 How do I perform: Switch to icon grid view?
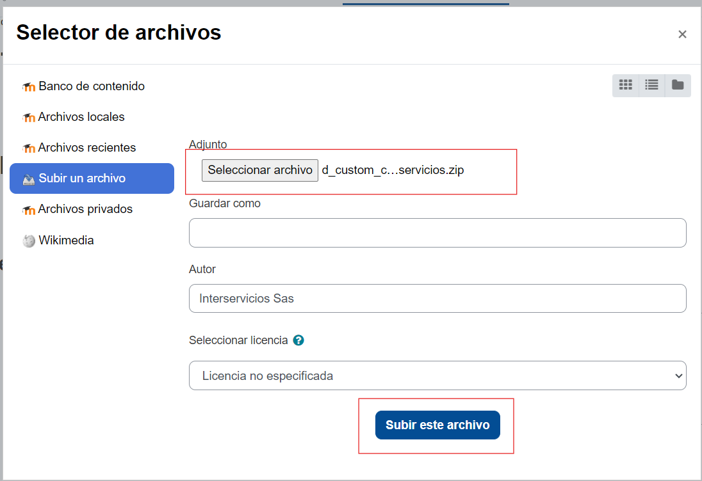(626, 85)
